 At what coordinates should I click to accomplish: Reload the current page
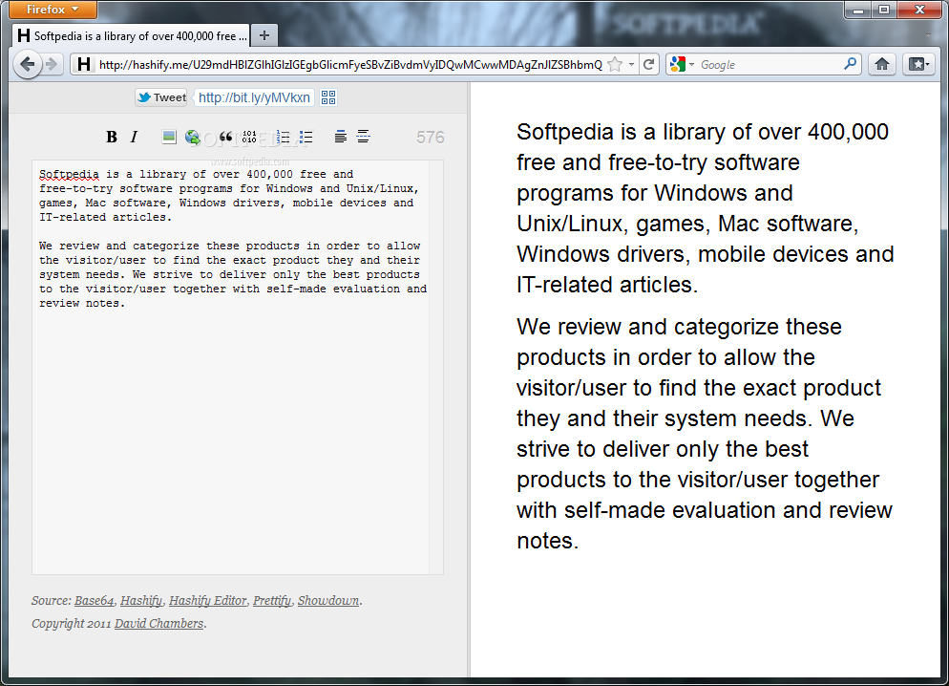(649, 64)
